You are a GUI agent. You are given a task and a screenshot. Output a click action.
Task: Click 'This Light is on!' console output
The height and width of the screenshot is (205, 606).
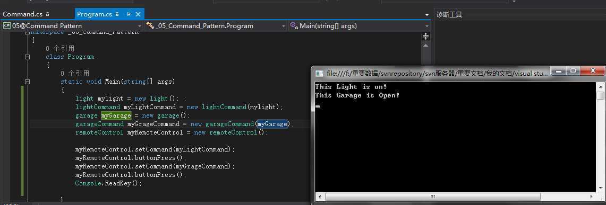click(351, 87)
